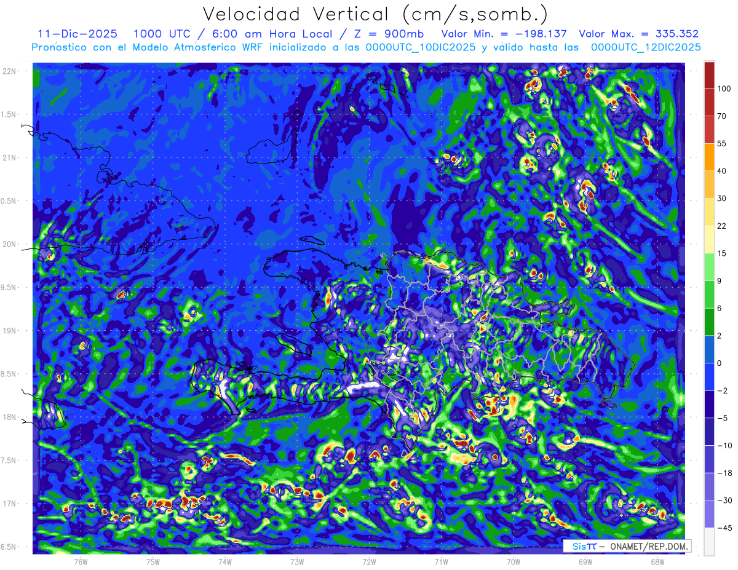Click the longitude label "71W"

[x=441, y=562]
